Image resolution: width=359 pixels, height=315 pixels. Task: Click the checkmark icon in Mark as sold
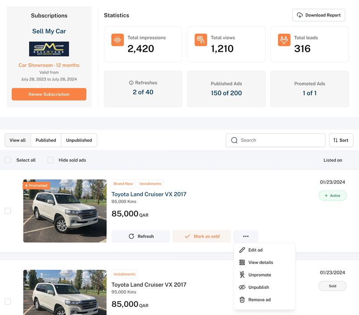coord(187,236)
